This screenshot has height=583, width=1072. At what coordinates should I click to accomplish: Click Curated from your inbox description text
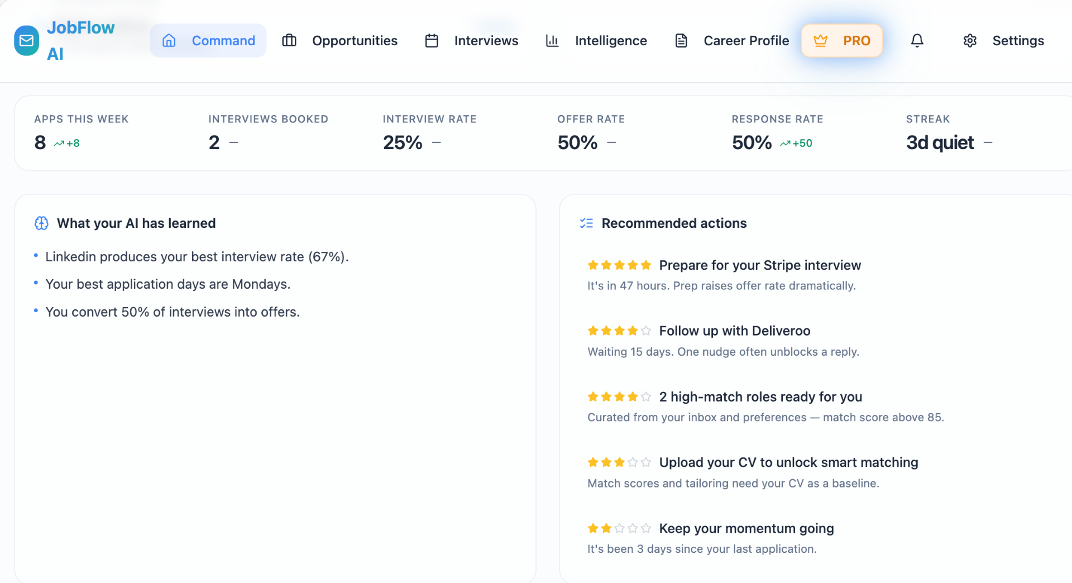click(x=765, y=418)
